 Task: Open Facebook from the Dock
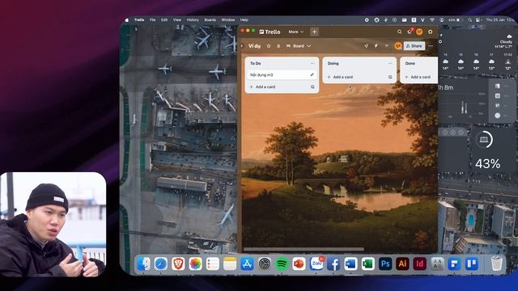333,264
